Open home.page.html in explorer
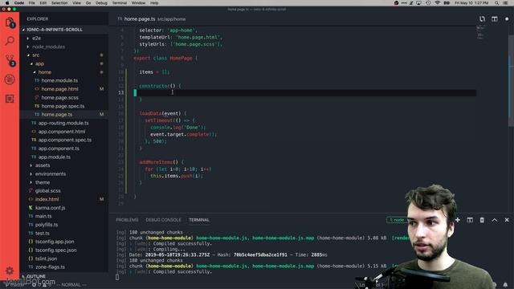Image resolution: width=514 pixels, height=289 pixels. tap(59, 89)
